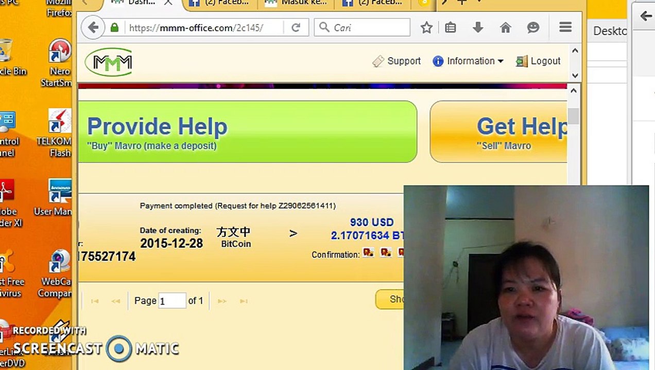The width and height of the screenshot is (655, 370).
Task: Click the Page number input field
Action: pos(172,301)
